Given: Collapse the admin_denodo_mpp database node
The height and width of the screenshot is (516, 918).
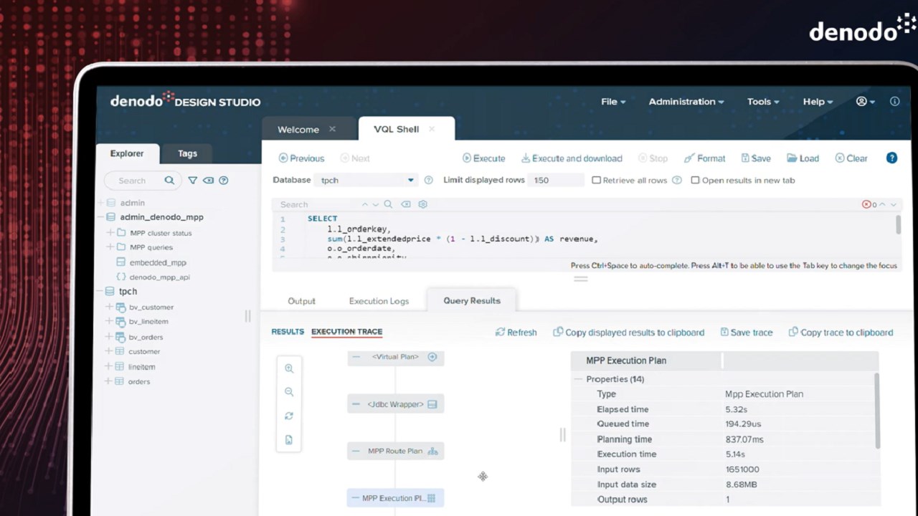Looking at the screenshot, I should [101, 217].
